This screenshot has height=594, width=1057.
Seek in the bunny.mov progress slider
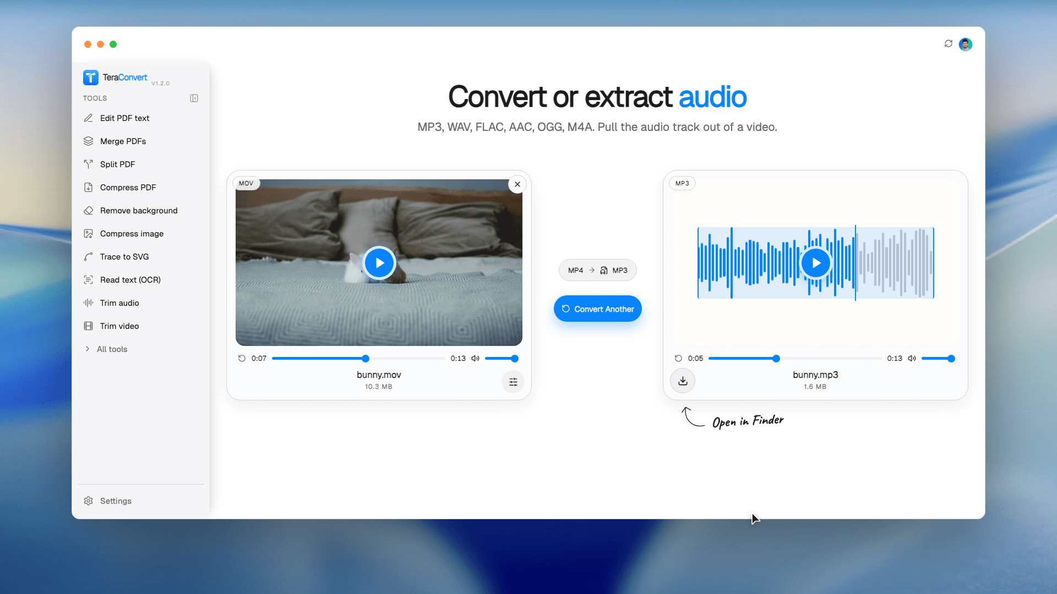click(358, 359)
